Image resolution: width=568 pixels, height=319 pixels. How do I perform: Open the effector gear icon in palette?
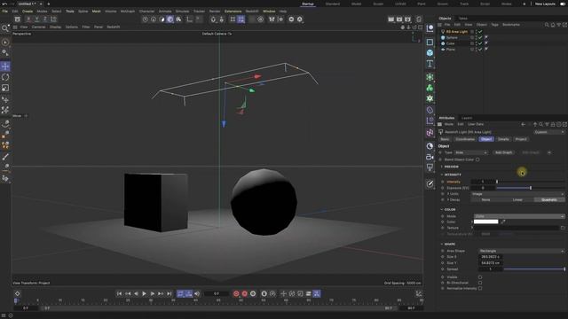coord(430,98)
